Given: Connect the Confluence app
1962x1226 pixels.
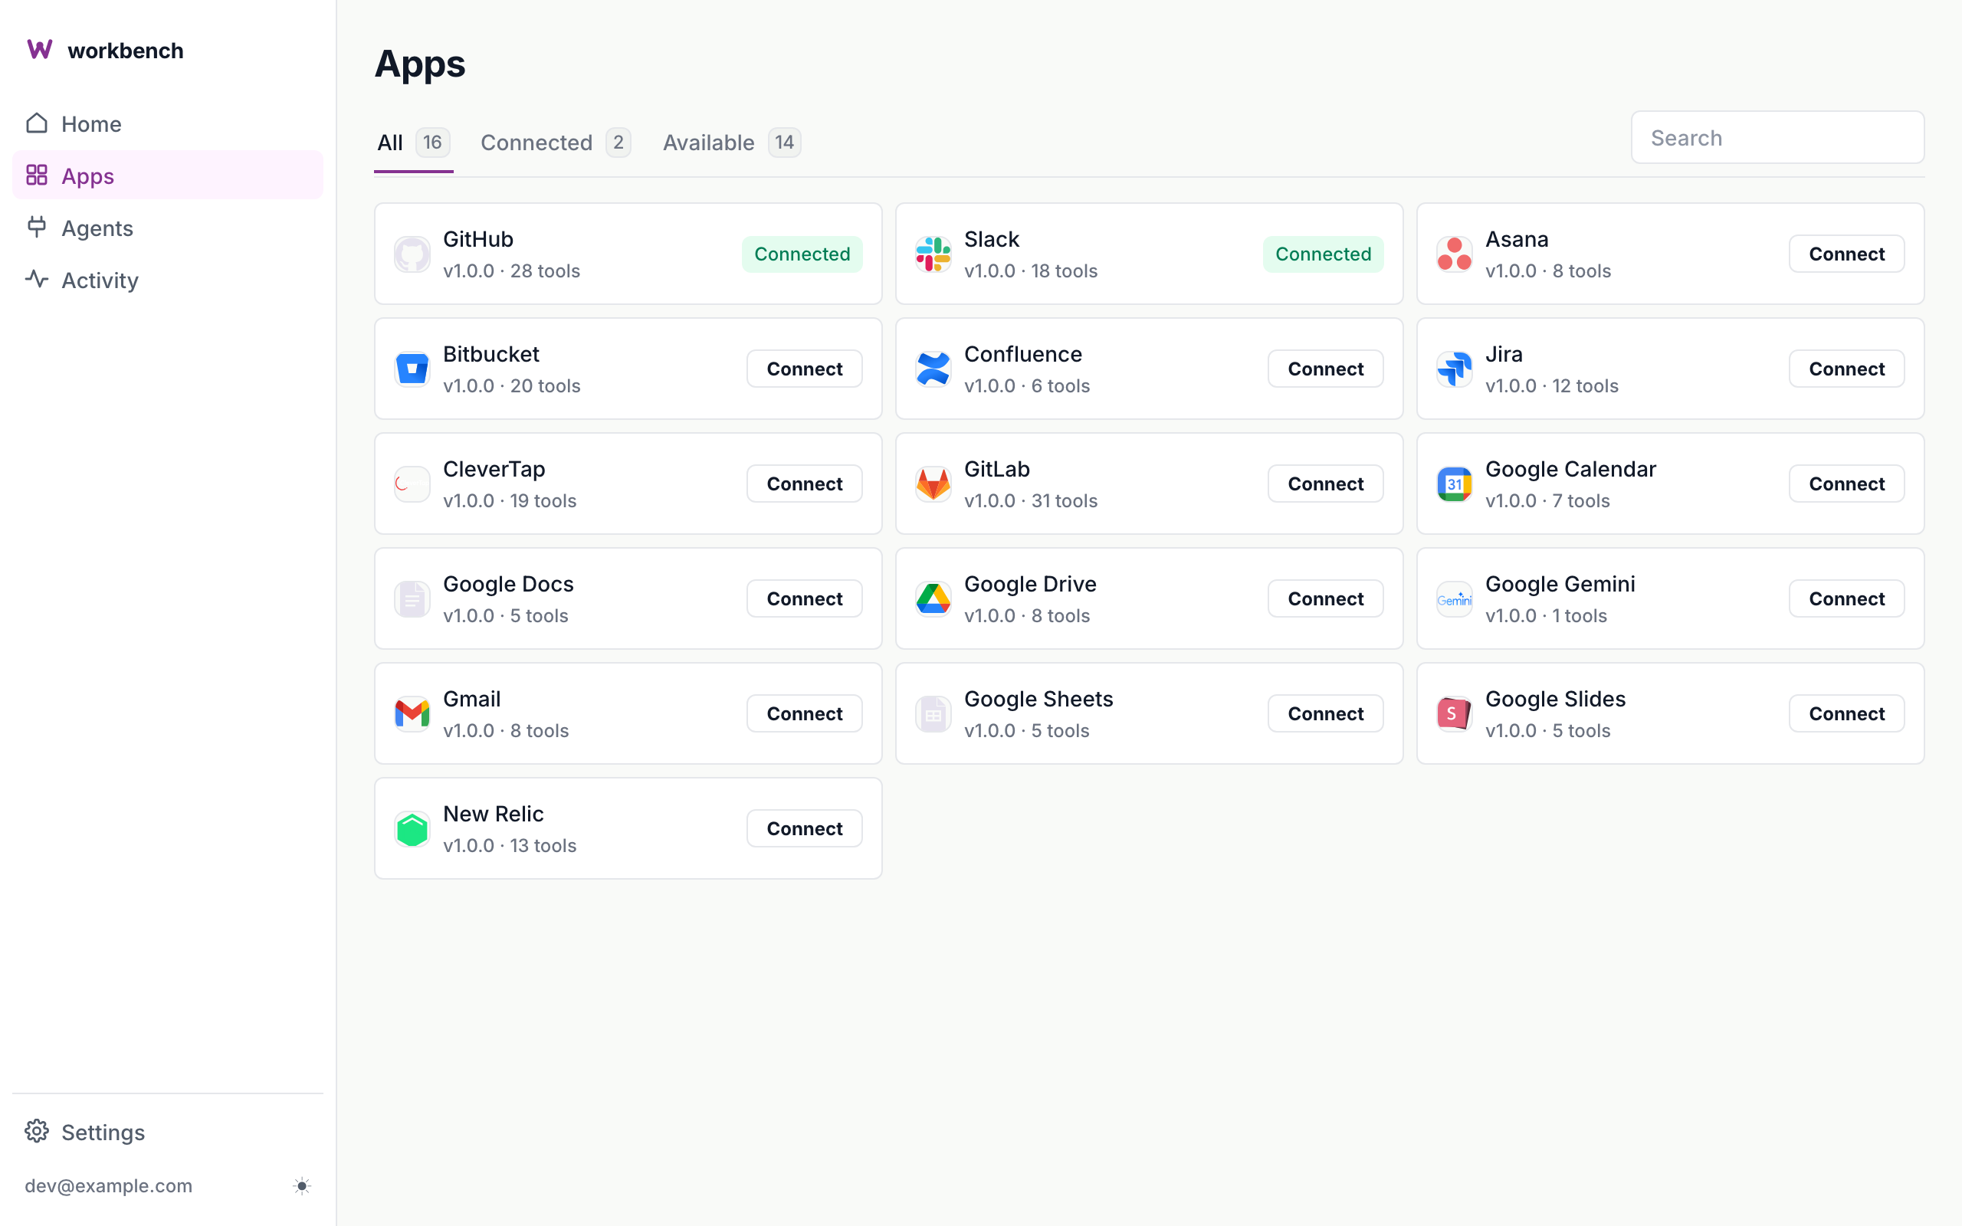Looking at the screenshot, I should [1326, 369].
